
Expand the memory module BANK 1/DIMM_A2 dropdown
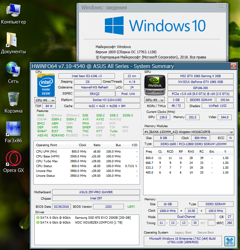point(189,132)
